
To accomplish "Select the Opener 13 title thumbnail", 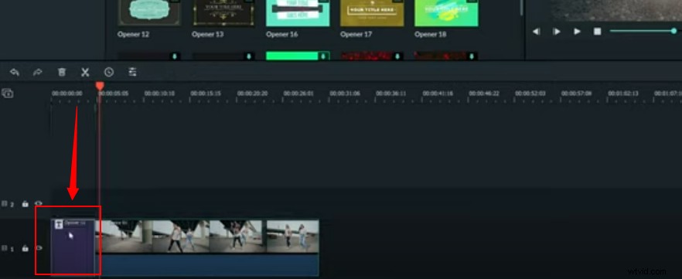I will click(x=224, y=13).
